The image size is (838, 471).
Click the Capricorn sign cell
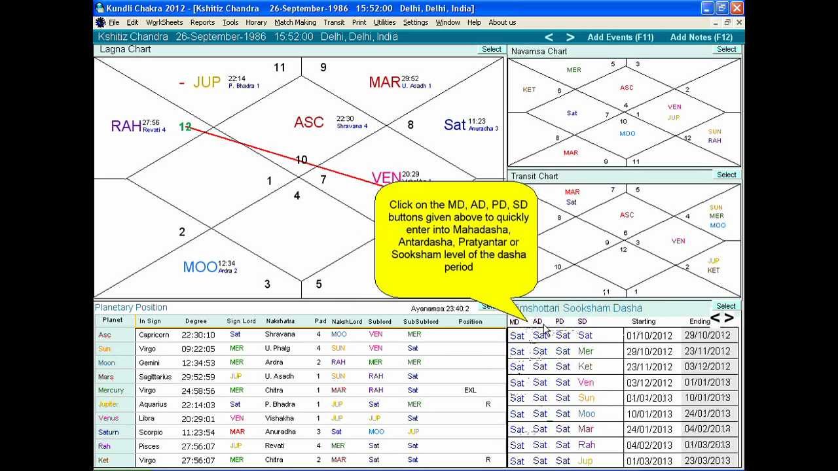tap(154, 334)
